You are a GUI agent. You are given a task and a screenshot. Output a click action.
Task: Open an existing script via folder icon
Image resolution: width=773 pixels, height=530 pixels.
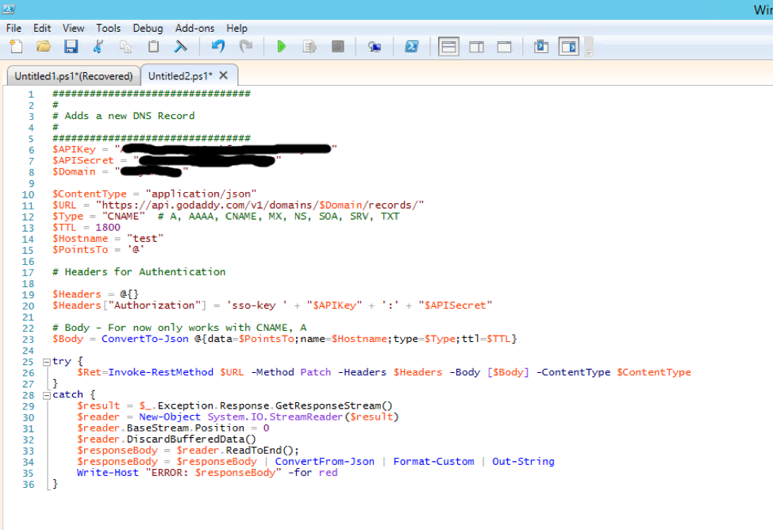(x=44, y=47)
